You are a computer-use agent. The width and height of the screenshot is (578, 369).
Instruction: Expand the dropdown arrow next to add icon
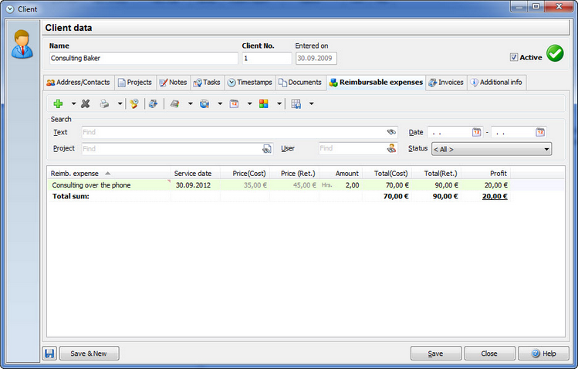[x=73, y=104]
